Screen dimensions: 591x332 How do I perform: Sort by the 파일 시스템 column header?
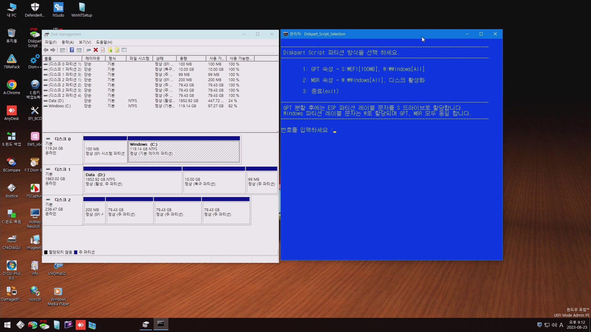pyautogui.click(x=140, y=58)
